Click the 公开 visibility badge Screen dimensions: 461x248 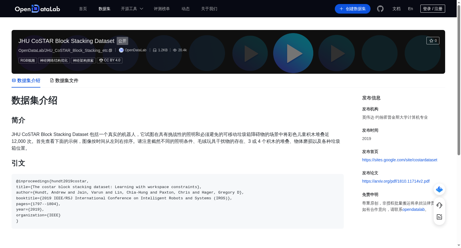pos(122,41)
